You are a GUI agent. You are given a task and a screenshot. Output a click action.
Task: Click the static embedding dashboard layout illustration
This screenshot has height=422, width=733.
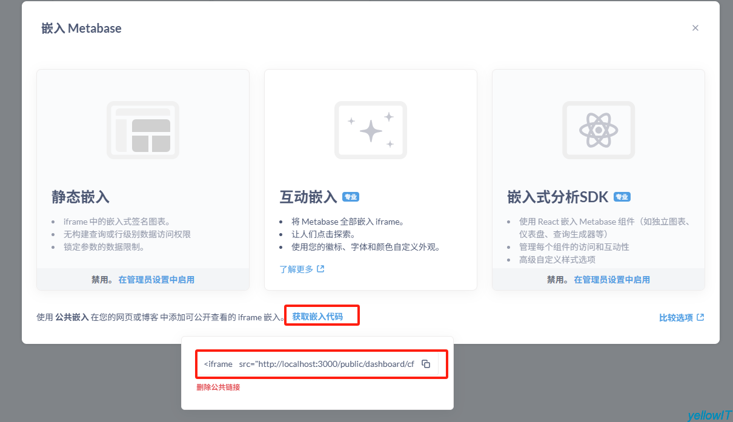pos(143,130)
